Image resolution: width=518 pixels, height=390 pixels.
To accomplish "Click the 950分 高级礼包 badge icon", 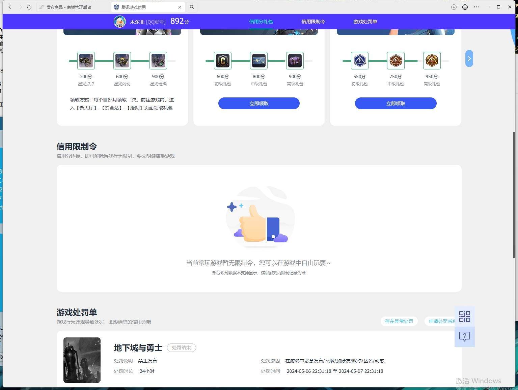I will (432, 61).
